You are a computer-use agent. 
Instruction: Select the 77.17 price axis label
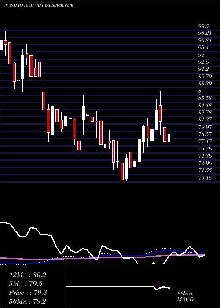click(205, 141)
